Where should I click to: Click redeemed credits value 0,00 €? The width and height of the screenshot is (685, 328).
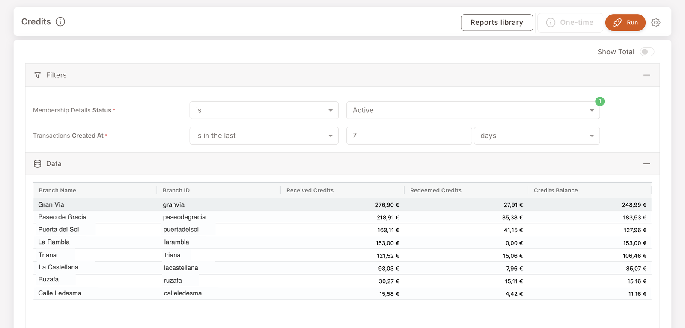tap(514, 243)
